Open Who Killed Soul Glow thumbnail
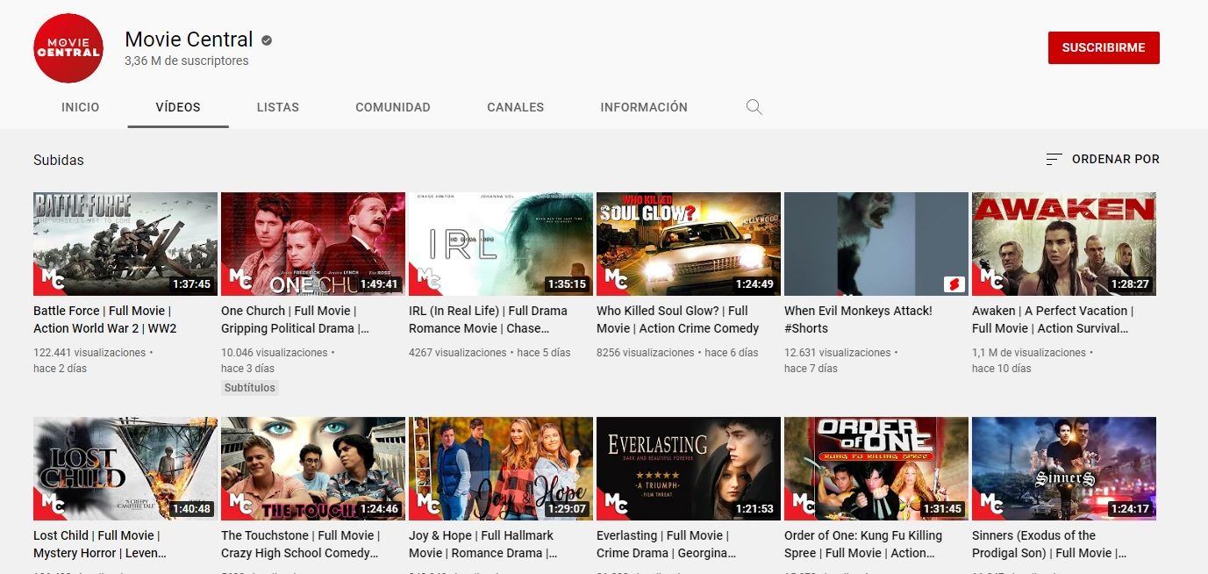The width and height of the screenshot is (1208, 574). pos(689,244)
